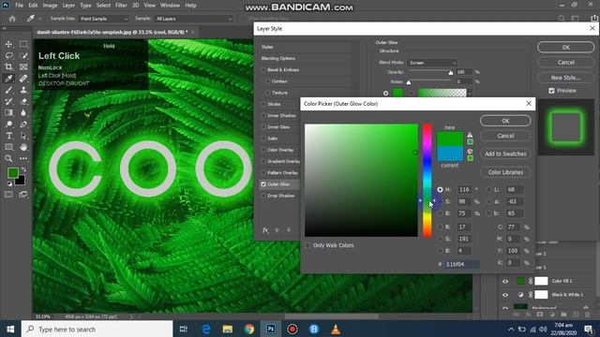
Task: Toggle Quick Mask mode icon
Action: pos(8,195)
